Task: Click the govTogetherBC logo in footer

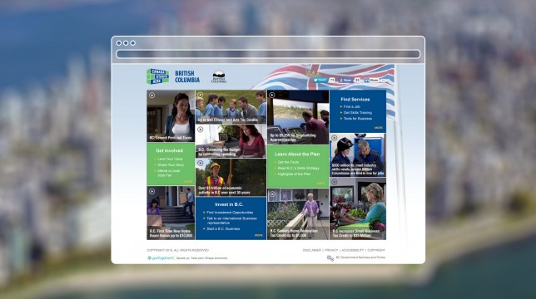Action: 161,258
